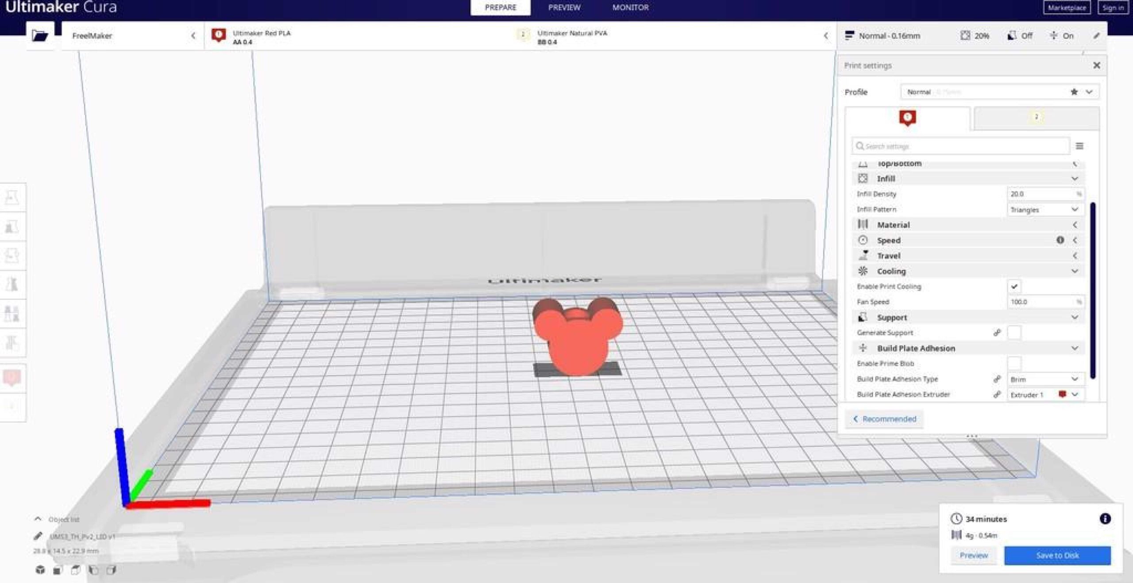The height and width of the screenshot is (583, 1133).
Task: Click the Sign in button
Action: 1113,8
